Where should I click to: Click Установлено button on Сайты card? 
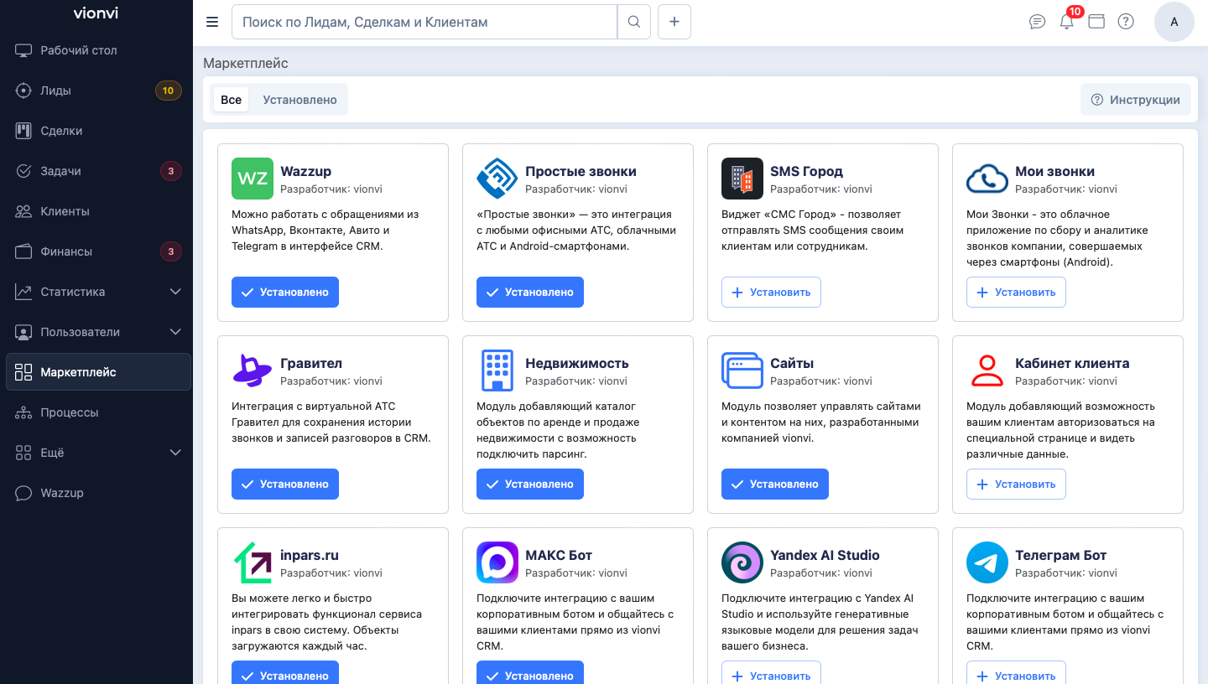click(x=775, y=484)
